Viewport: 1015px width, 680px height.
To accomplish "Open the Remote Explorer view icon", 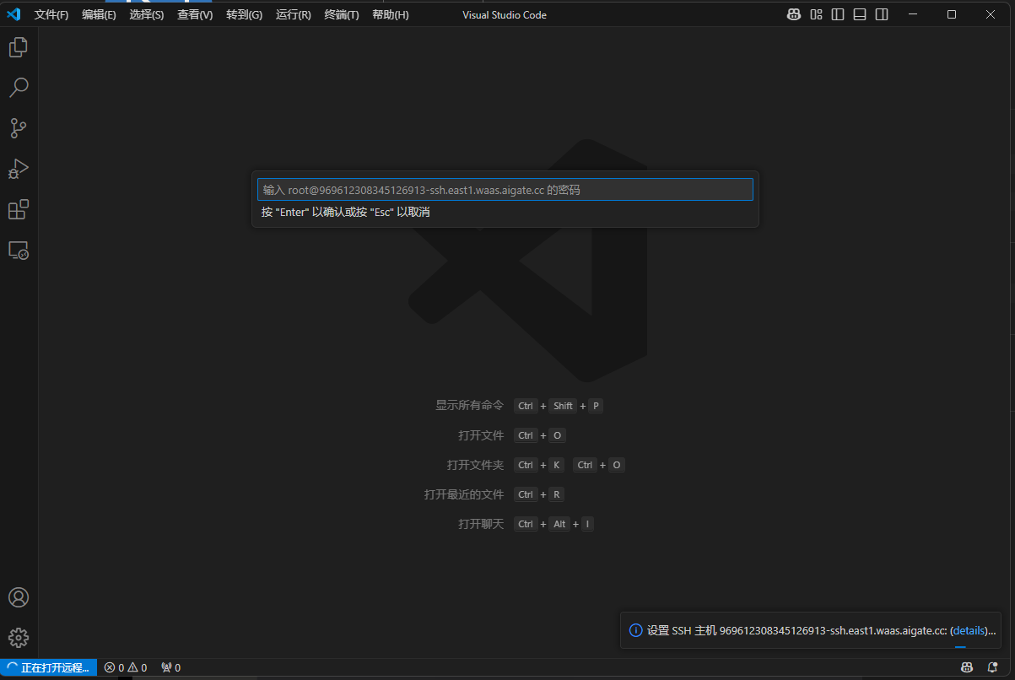I will tap(19, 250).
